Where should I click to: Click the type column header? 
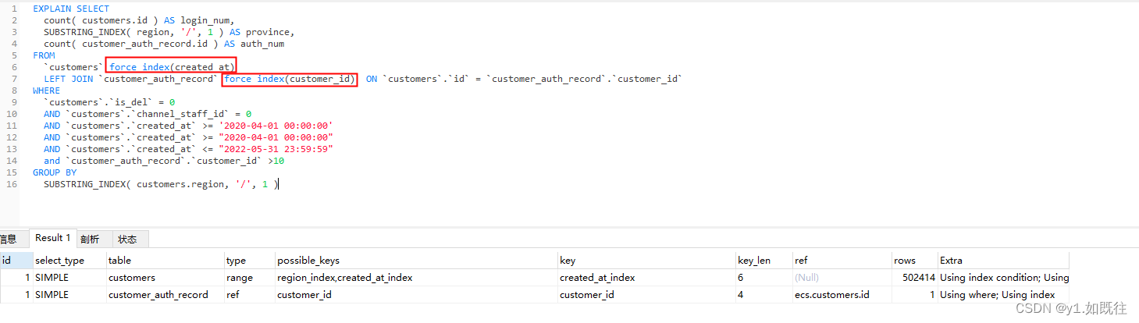tap(249, 260)
